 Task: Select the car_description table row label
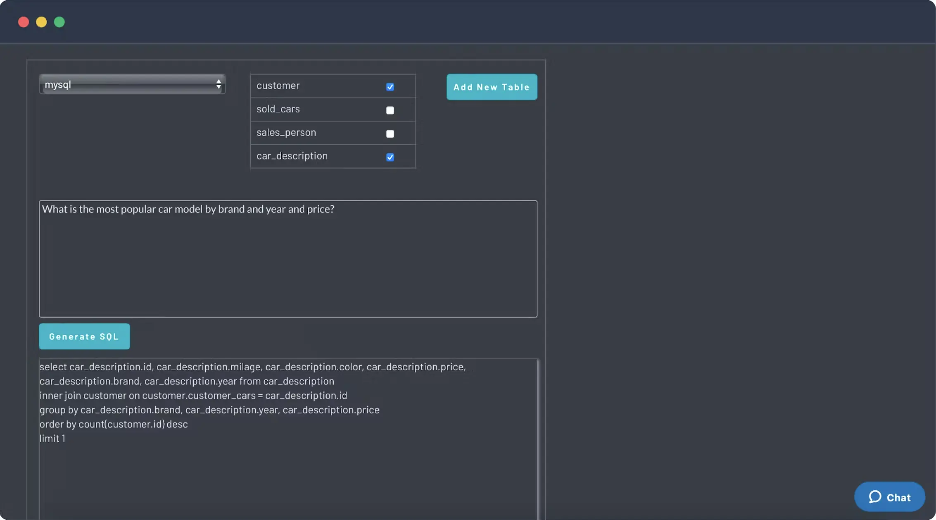click(292, 156)
